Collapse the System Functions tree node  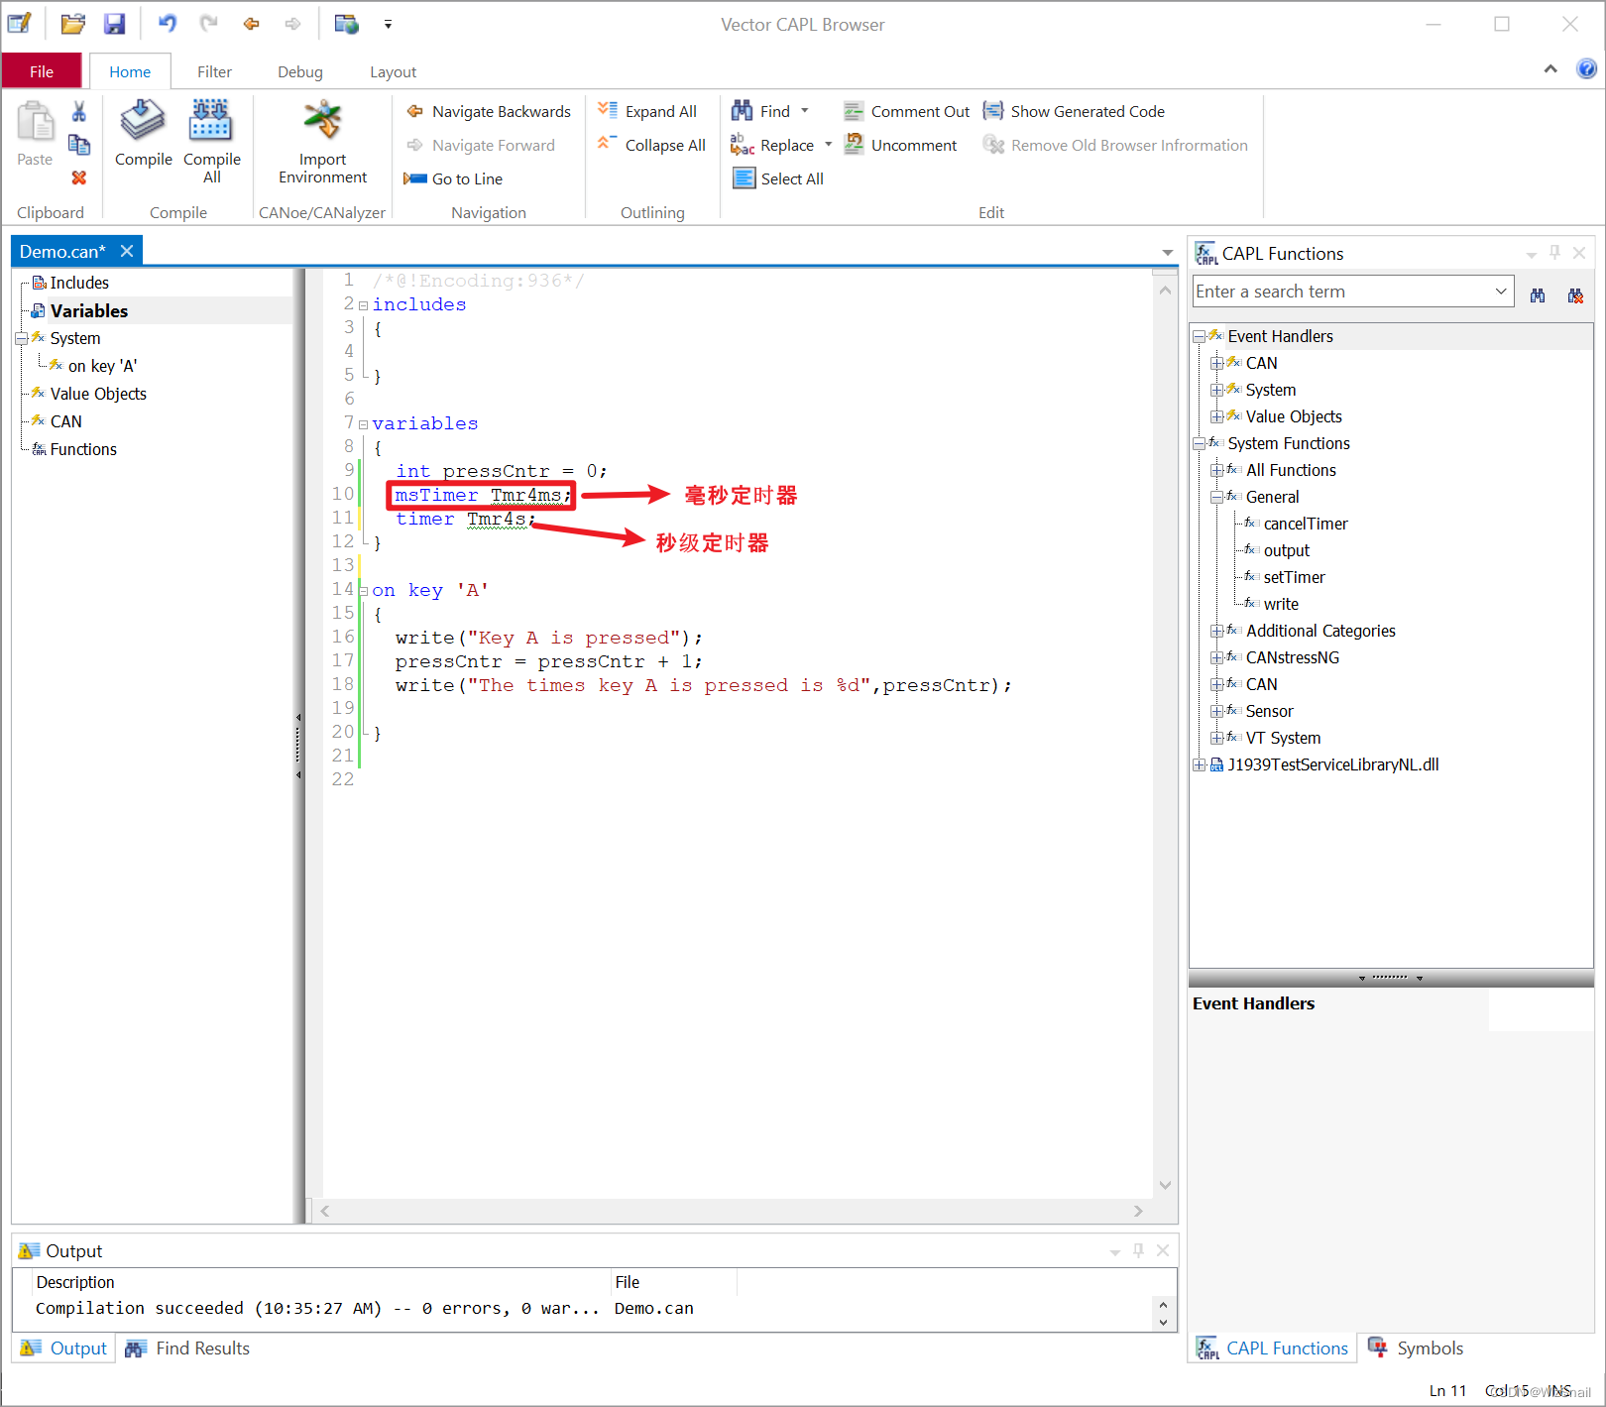tap(1199, 444)
